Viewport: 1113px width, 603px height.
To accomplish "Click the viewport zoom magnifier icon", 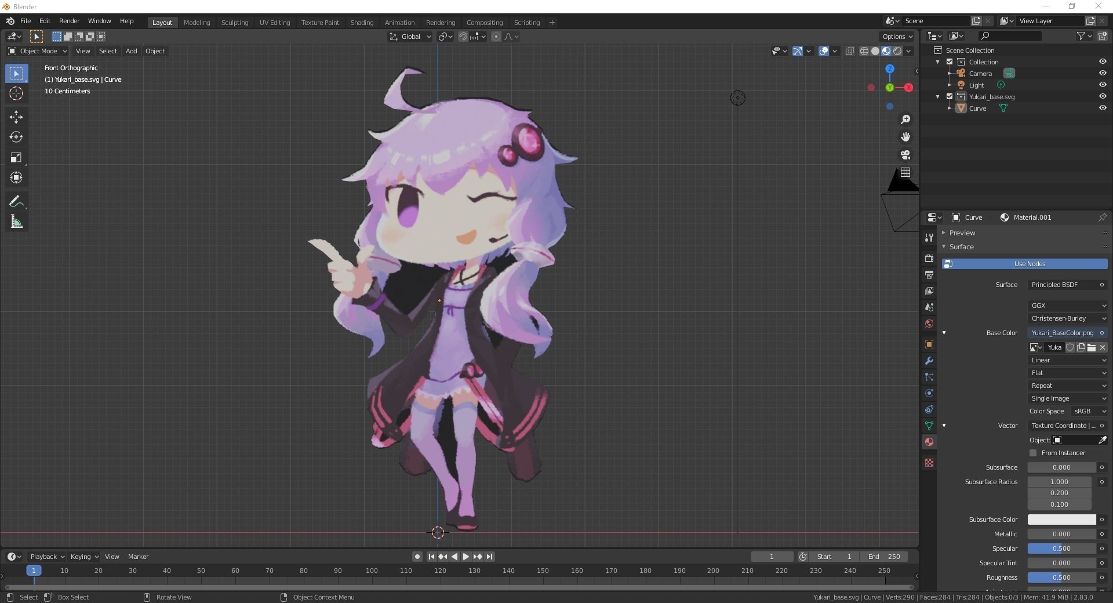I will 905,119.
